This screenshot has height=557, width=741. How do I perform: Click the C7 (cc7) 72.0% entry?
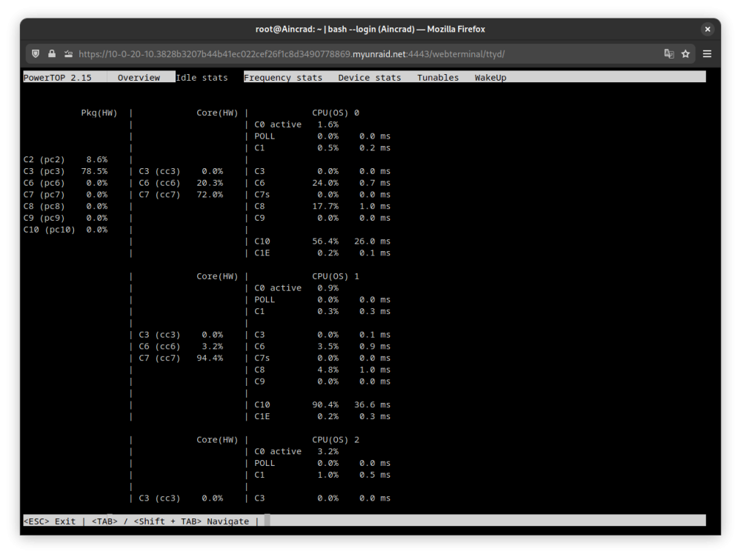181,195
